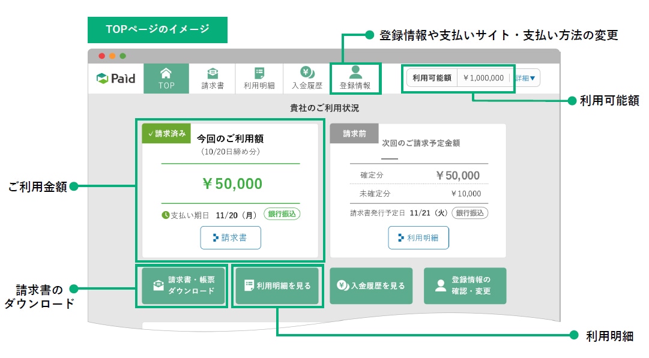Screen dimensions: 649x358
Task: Click envelope icon in 請求書・帳票ダウンロード button
Action: (x=158, y=285)
